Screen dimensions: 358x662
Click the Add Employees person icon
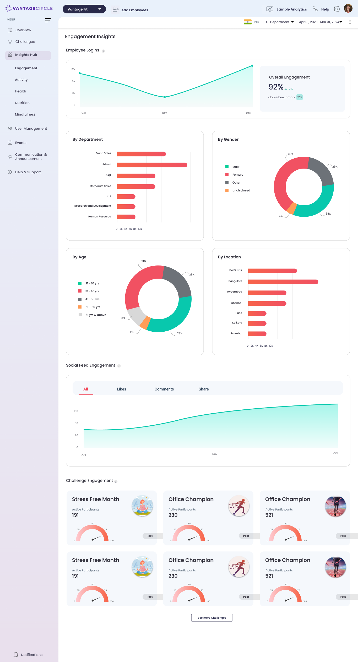pos(116,9)
